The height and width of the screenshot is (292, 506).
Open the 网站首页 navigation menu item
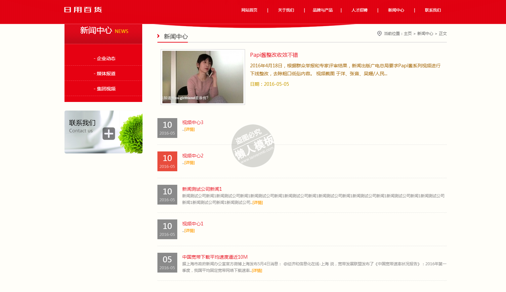coord(249,10)
